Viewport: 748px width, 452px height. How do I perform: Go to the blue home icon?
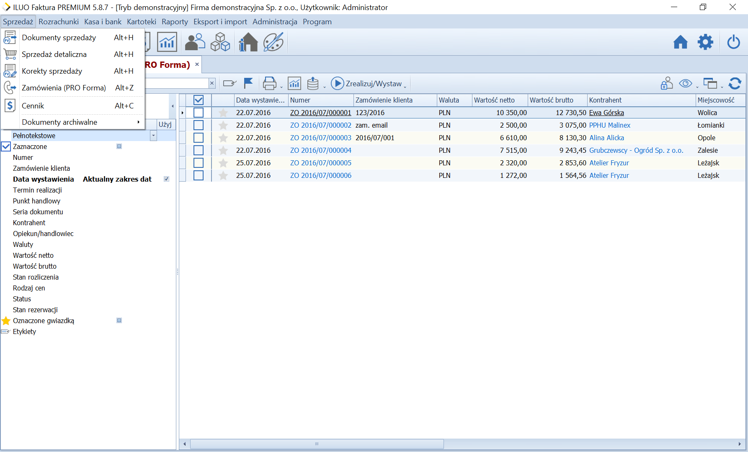(681, 42)
